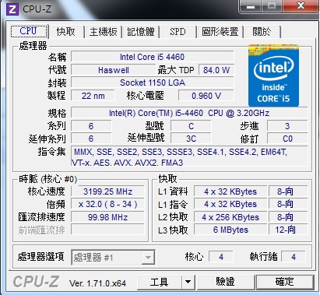This screenshot has width=320, height=295.
Task: Open the arrow next to 工具 button
Action: pos(188,282)
